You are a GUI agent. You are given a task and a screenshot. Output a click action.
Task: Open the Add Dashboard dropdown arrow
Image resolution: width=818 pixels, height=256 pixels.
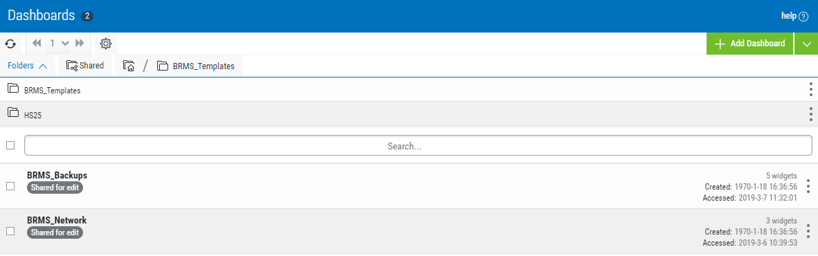tap(806, 44)
